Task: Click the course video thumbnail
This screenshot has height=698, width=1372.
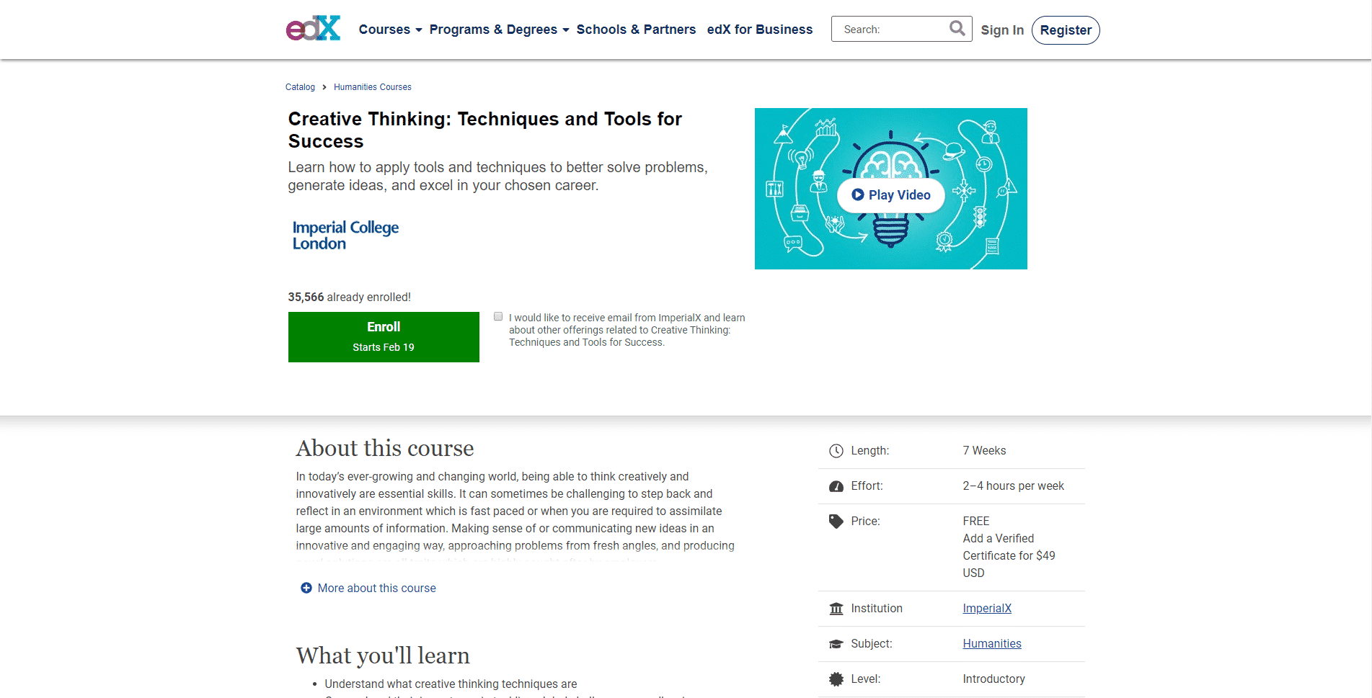Action: point(891,189)
